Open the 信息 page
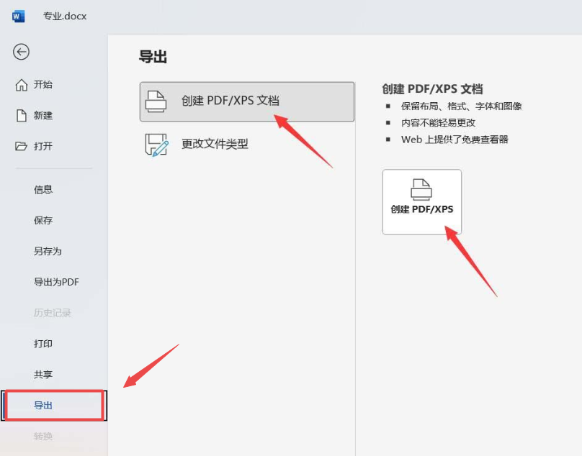Viewport: 582px width, 456px height. coord(43,190)
